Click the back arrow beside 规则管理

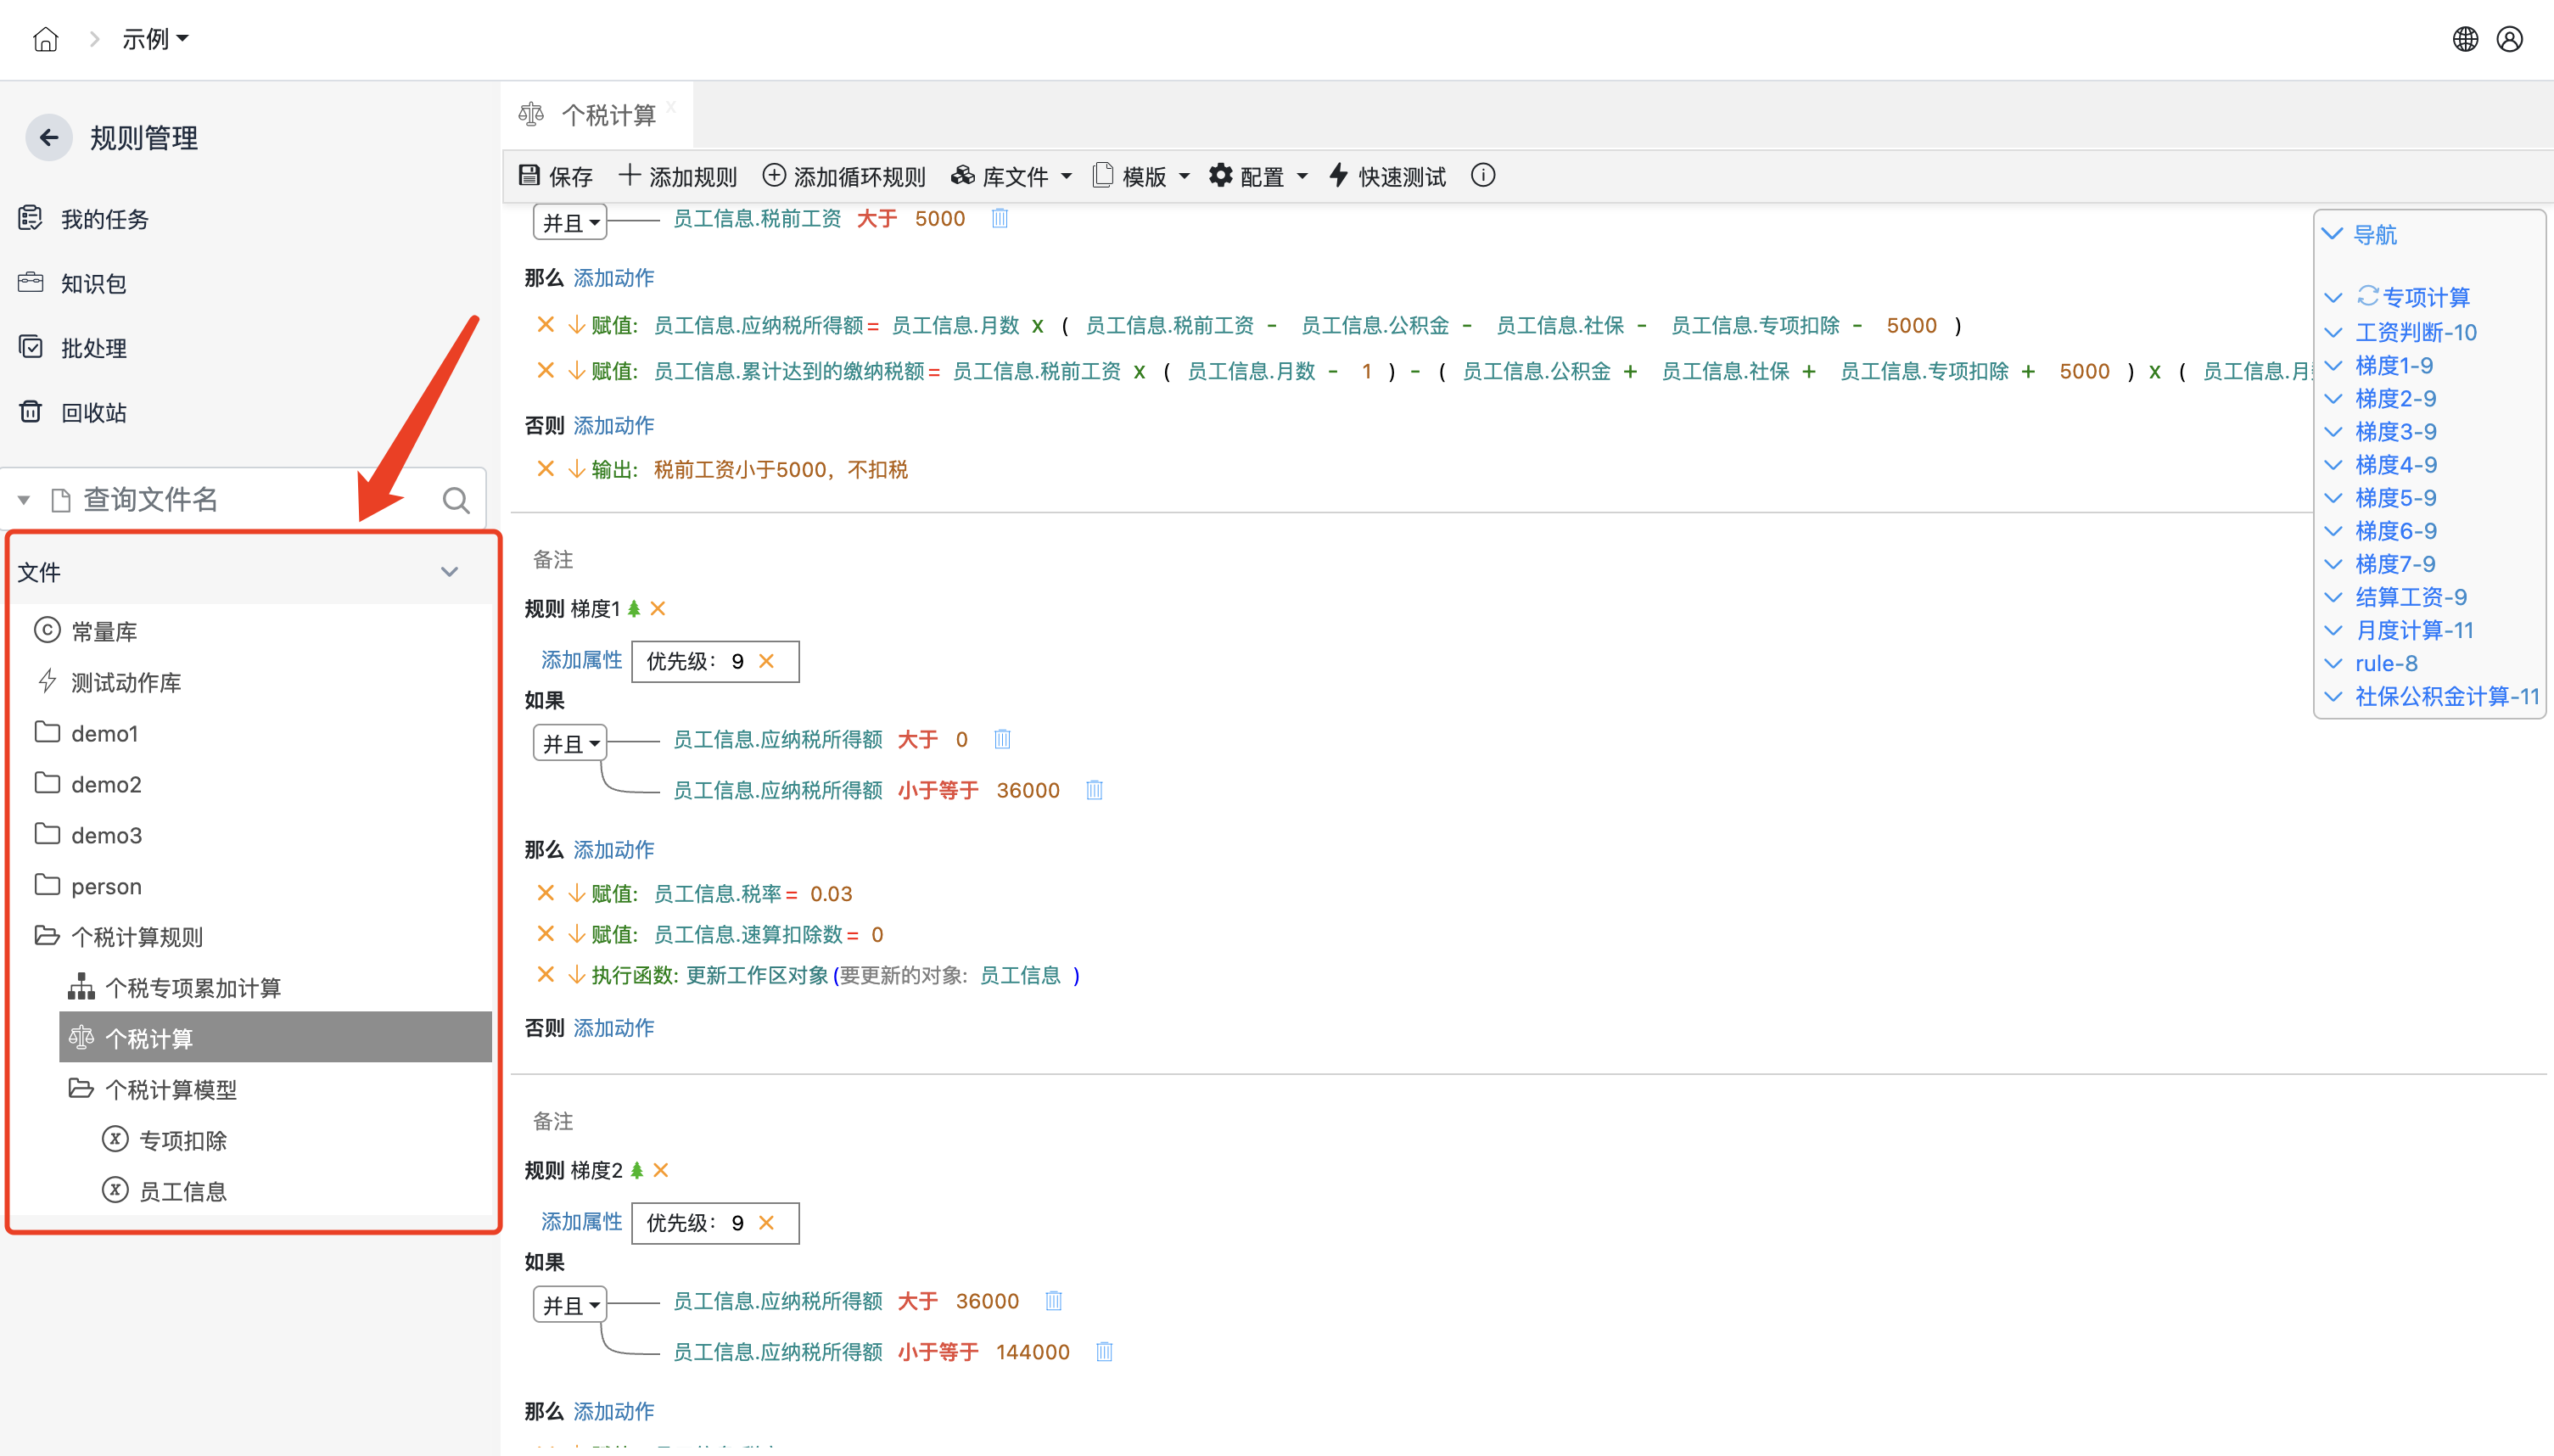click(48, 138)
